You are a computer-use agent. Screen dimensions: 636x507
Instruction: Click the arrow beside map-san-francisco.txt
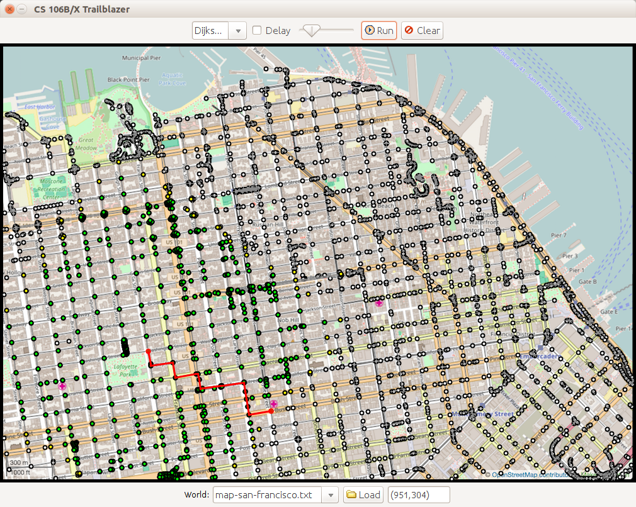pos(331,495)
